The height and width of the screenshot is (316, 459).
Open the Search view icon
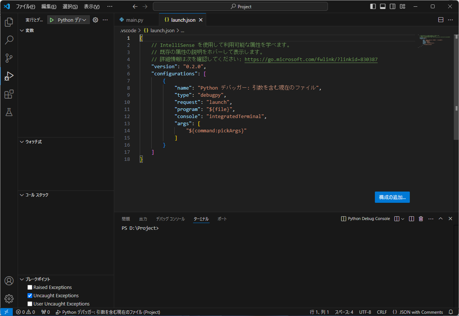(x=8, y=40)
